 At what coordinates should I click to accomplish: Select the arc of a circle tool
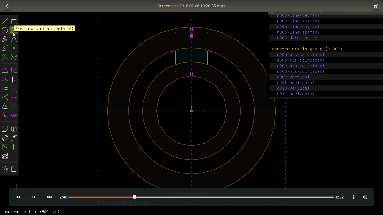point(13,30)
